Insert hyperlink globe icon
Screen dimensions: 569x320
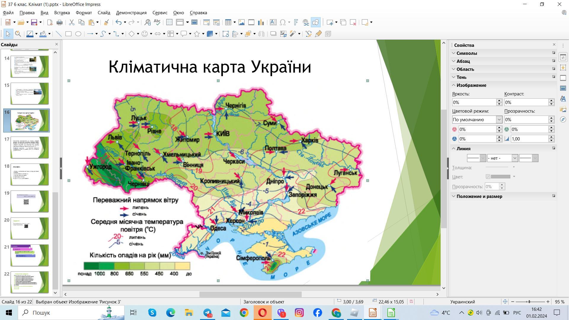(x=306, y=22)
